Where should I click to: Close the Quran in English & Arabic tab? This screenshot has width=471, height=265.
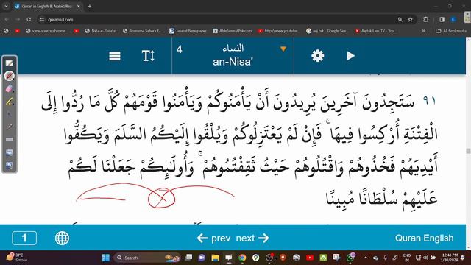pos(79,6)
